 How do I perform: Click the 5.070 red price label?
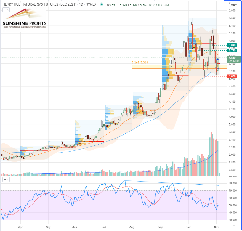[x=232, y=76]
